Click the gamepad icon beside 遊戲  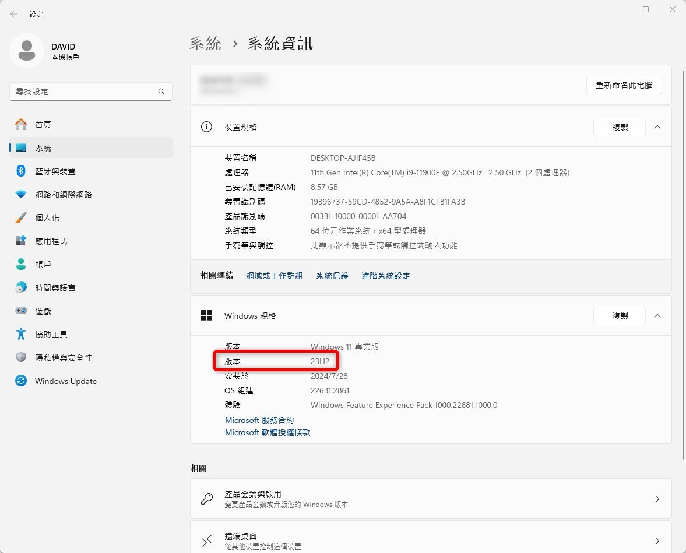[x=21, y=311]
